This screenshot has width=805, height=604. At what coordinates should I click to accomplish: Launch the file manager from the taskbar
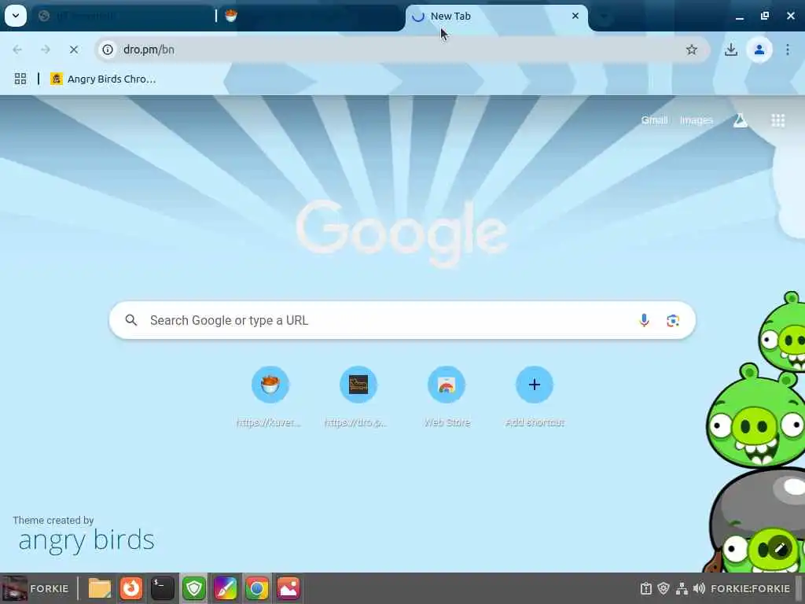click(100, 588)
